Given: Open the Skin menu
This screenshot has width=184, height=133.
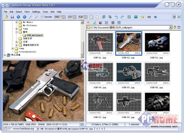Looking at the screenshot, I should tap(52, 12).
